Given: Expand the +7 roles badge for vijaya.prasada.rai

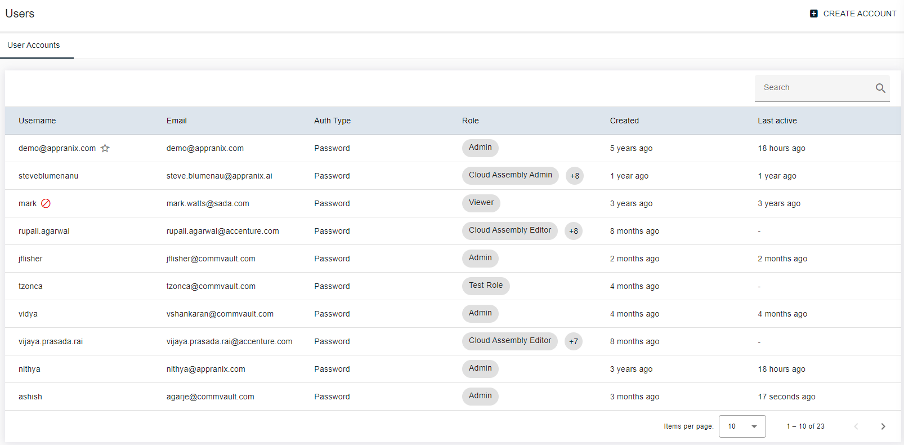Looking at the screenshot, I should (x=574, y=341).
